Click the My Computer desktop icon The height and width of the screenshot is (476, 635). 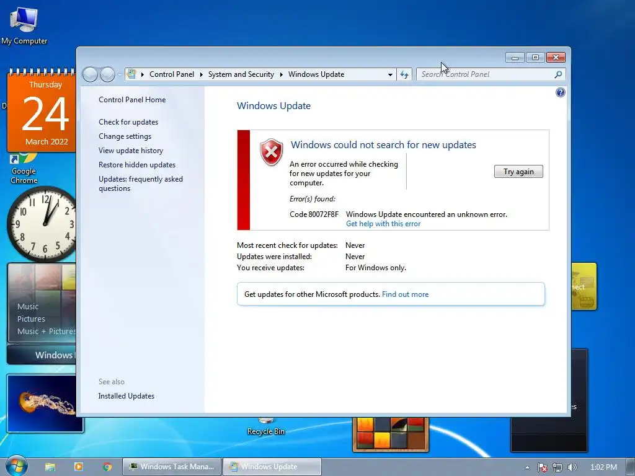[24, 26]
